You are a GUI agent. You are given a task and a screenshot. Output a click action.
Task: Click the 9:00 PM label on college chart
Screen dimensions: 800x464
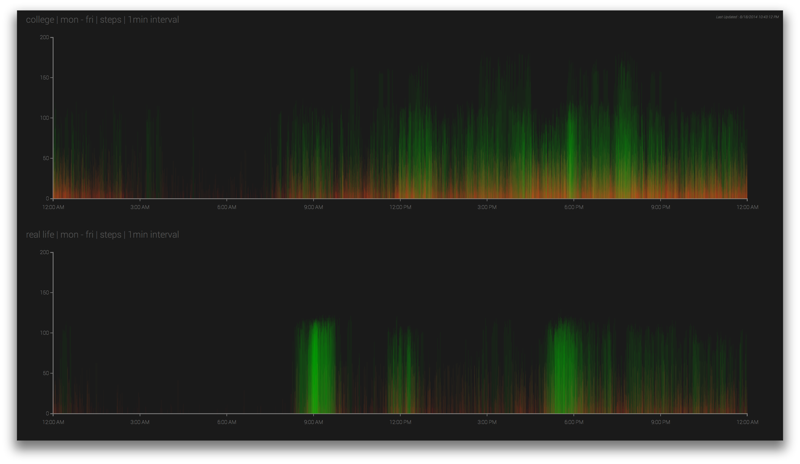(661, 207)
